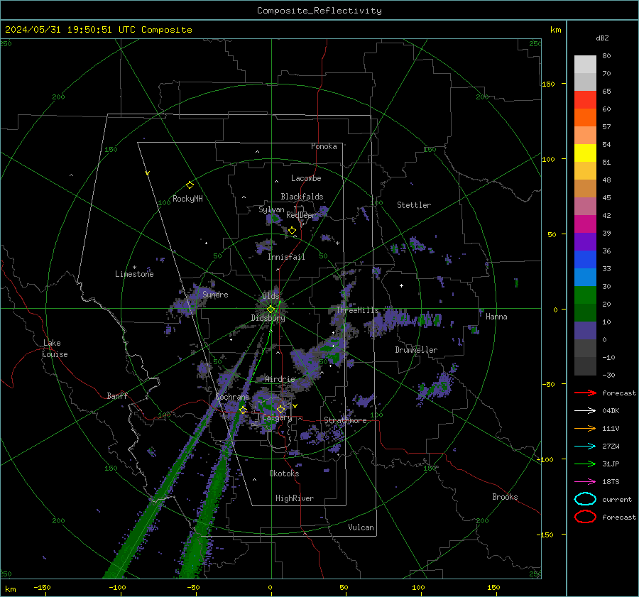Click the -100 tick on bottom km axis
This screenshot has height=597, width=639.
pos(117,587)
